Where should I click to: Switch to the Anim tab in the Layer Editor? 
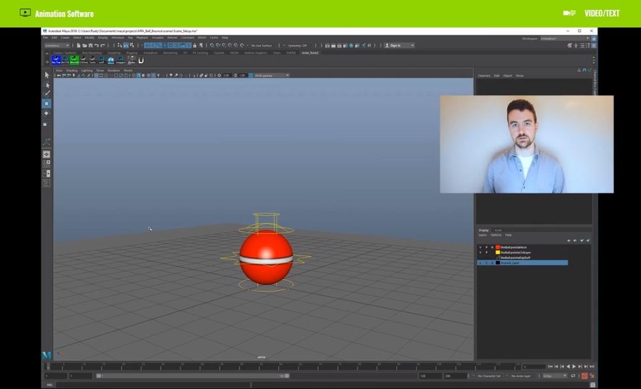pos(499,230)
